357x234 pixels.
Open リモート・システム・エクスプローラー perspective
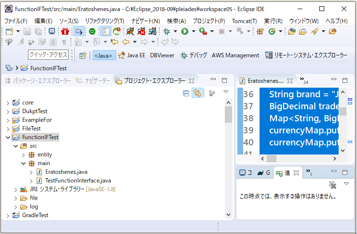point(306,55)
